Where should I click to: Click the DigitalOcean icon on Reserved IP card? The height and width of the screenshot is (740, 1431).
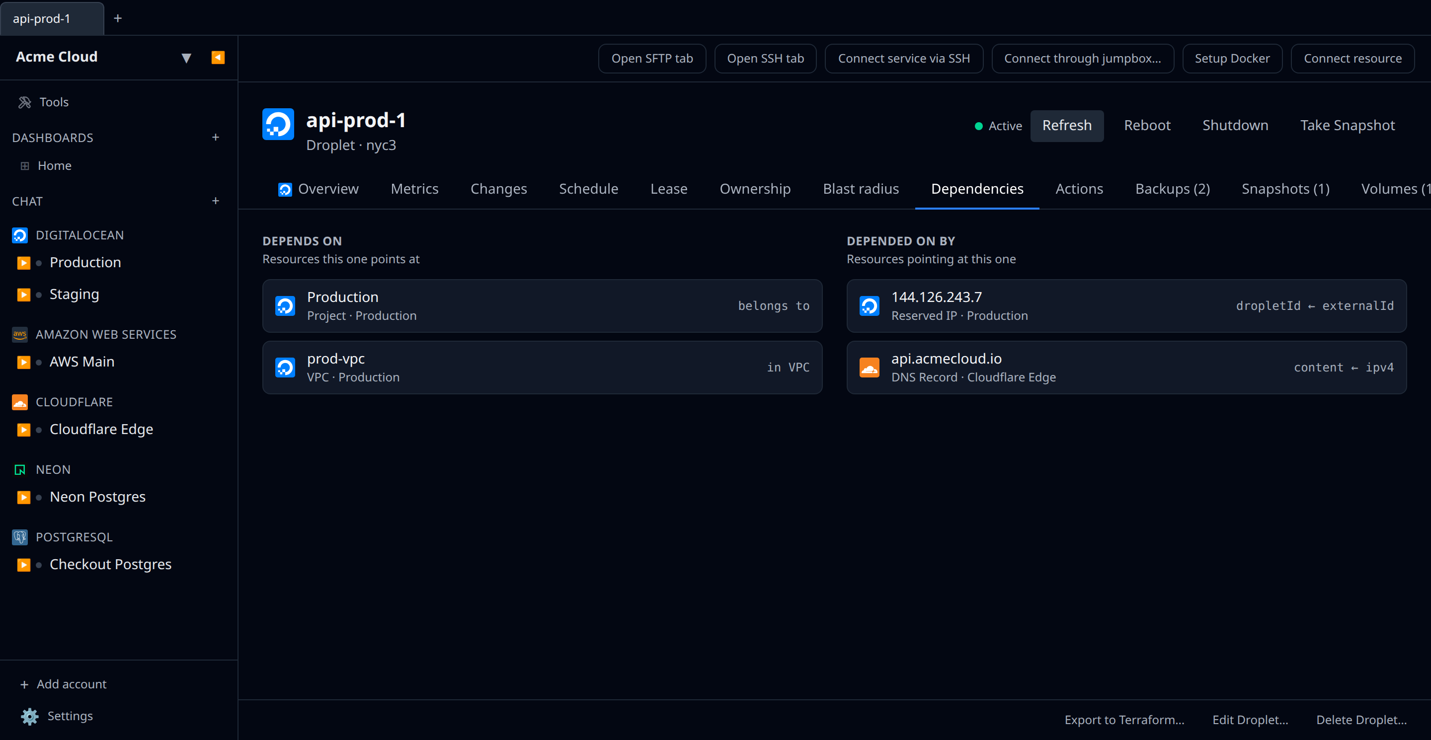(870, 306)
